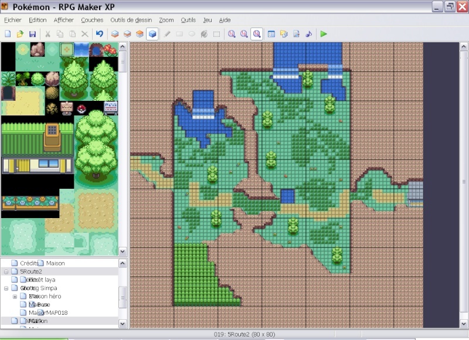This screenshot has width=469, height=340.
Task: Open the Zoom menu
Action: click(x=166, y=20)
